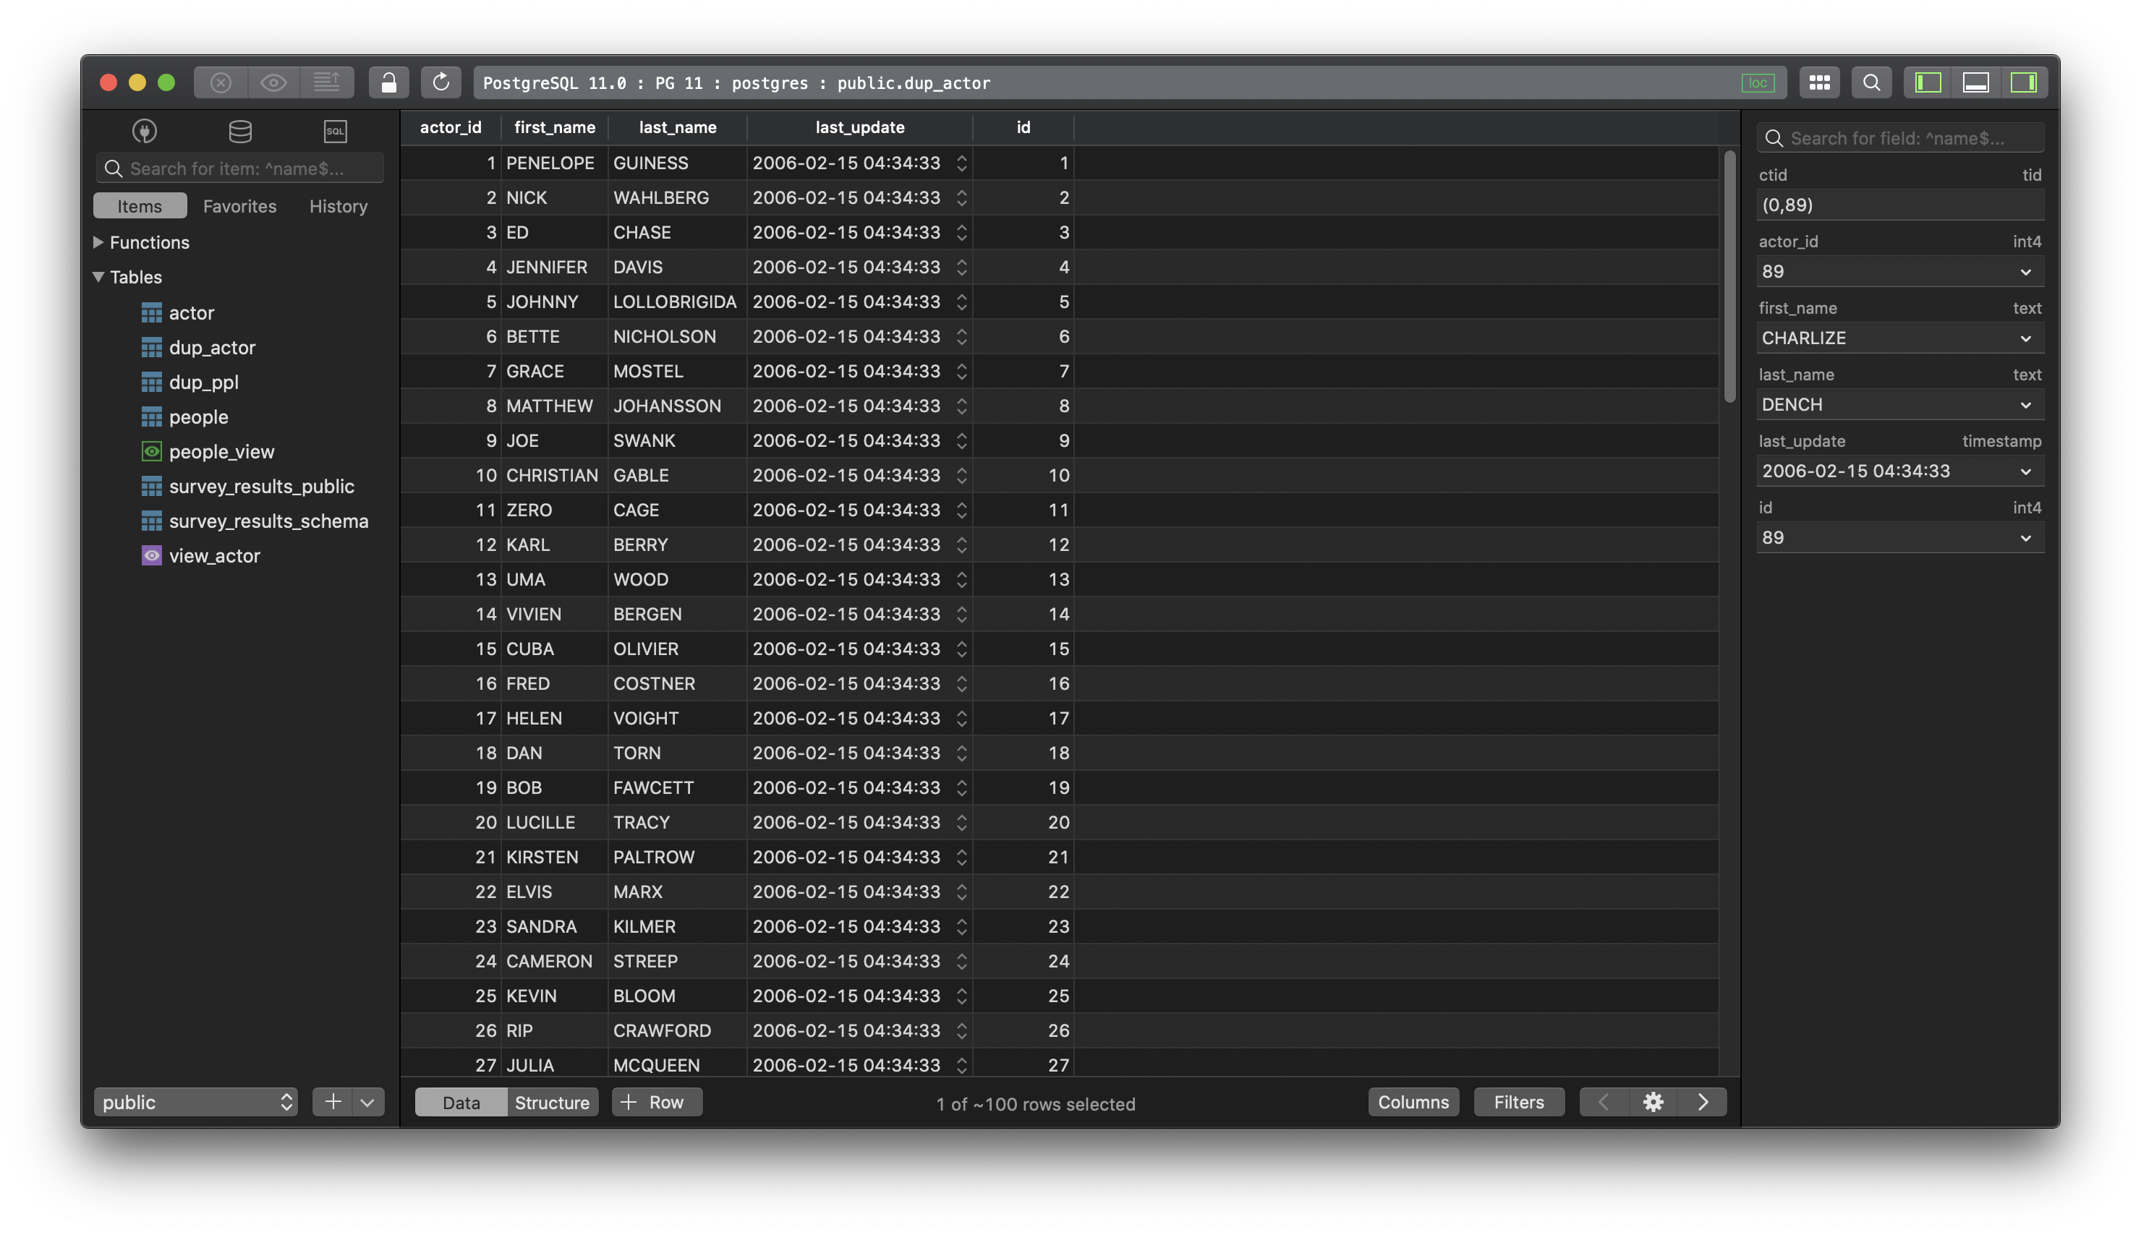Toggle the bottom console pane
Viewport: 2141px width, 1235px height.
[x=1975, y=82]
